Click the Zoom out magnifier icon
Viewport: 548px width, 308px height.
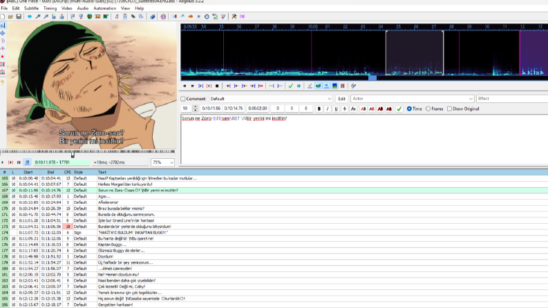click(46, 17)
